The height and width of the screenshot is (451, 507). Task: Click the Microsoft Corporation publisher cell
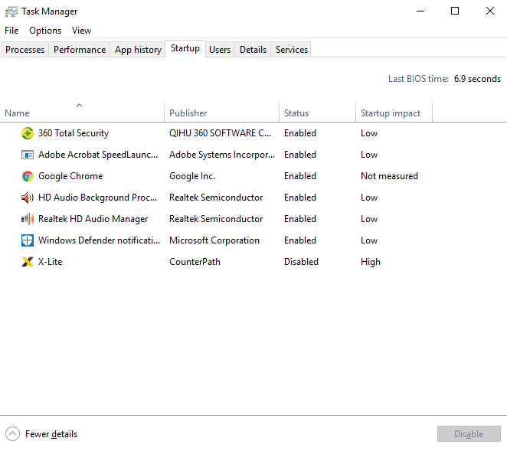[214, 240]
